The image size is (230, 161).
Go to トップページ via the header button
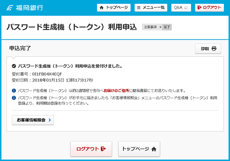tap(114, 8)
